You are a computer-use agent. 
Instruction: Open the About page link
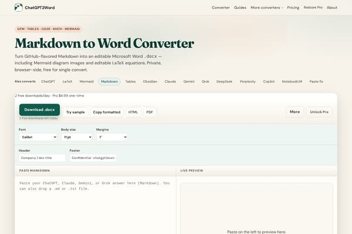[332, 8]
